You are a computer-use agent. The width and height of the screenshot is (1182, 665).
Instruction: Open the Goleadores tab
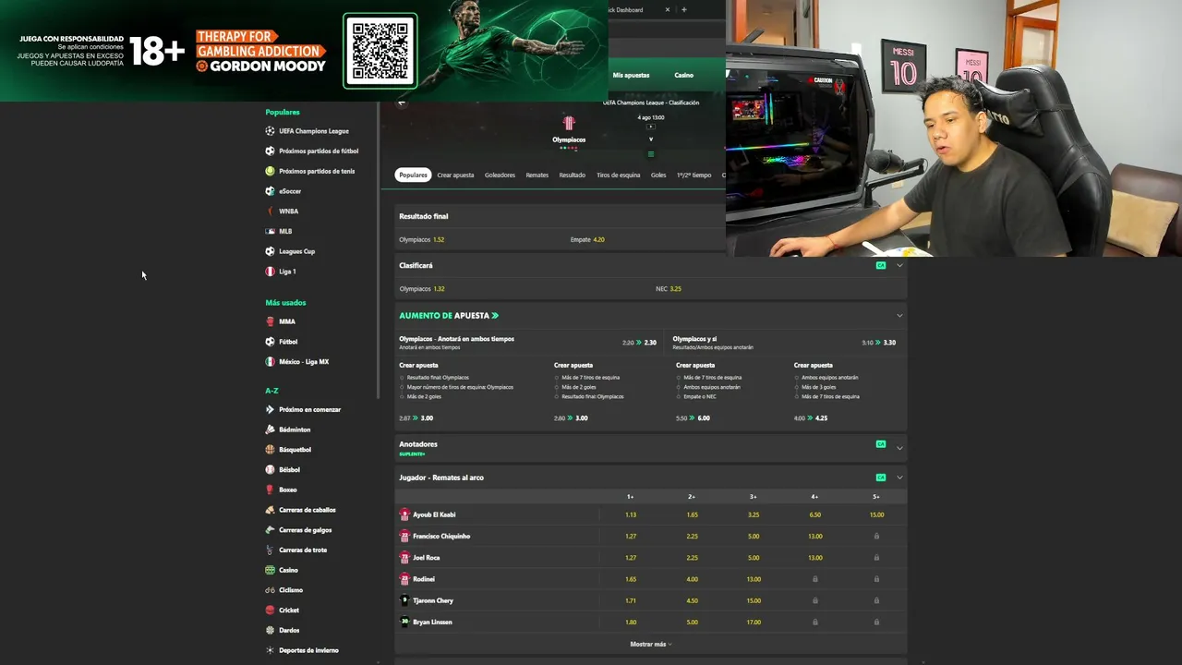click(500, 175)
